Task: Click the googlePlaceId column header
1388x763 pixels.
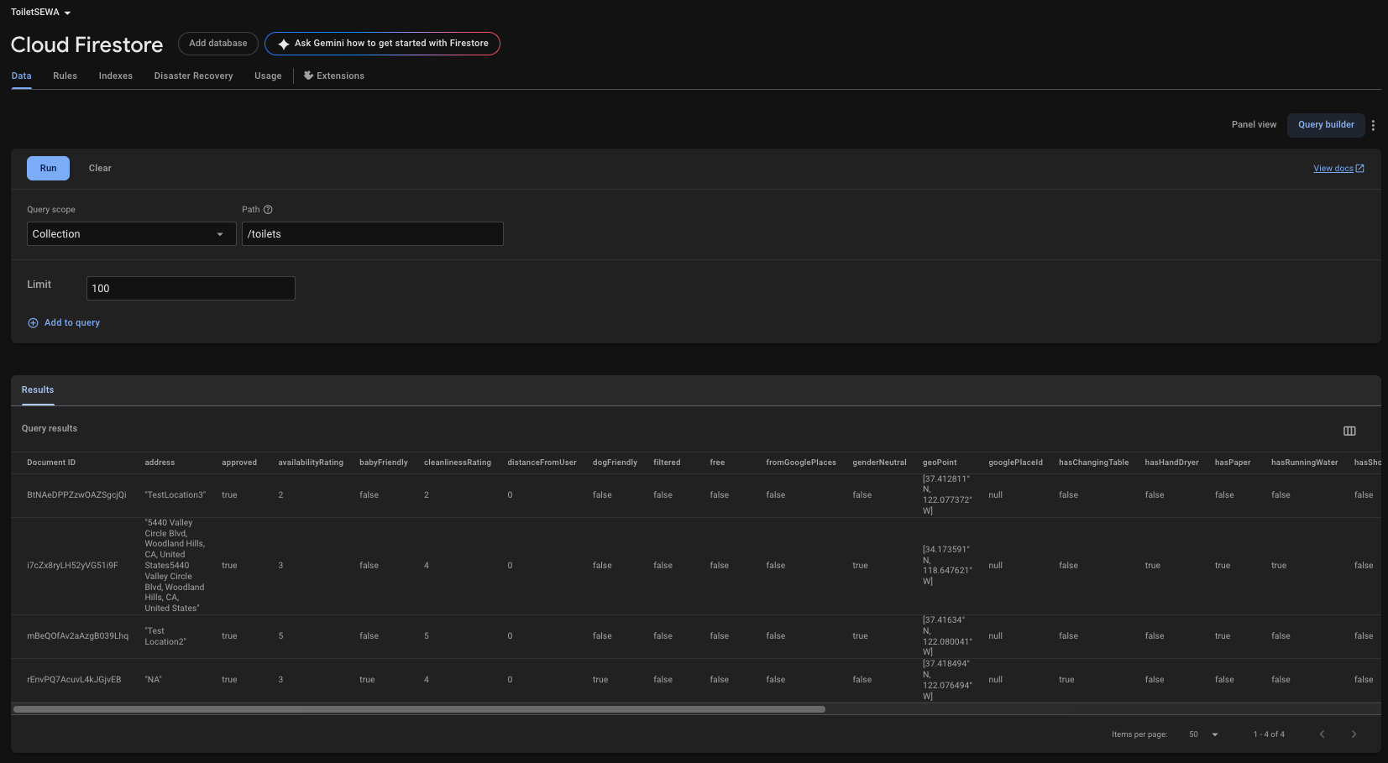Action: (x=1015, y=463)
